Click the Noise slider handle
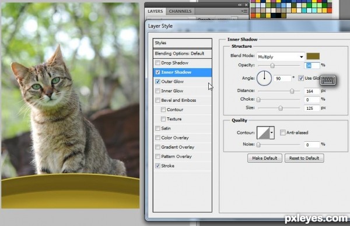Image resolution: width=350 pixels, height=226 pixels. [258, 145]
